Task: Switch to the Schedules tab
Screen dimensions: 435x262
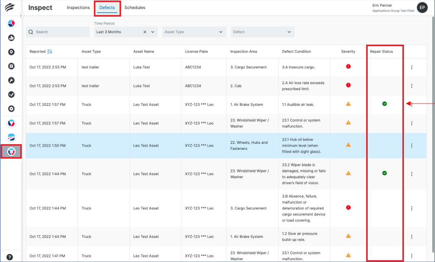Action: (135, 8)
